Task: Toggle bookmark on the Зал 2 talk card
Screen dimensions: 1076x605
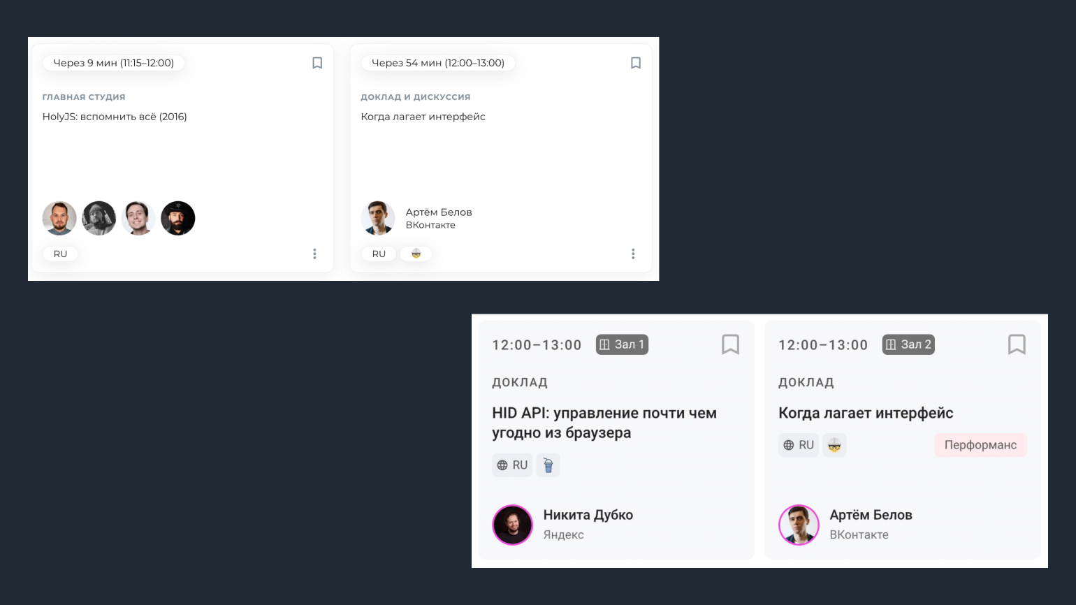Action: coord(1017,344)
